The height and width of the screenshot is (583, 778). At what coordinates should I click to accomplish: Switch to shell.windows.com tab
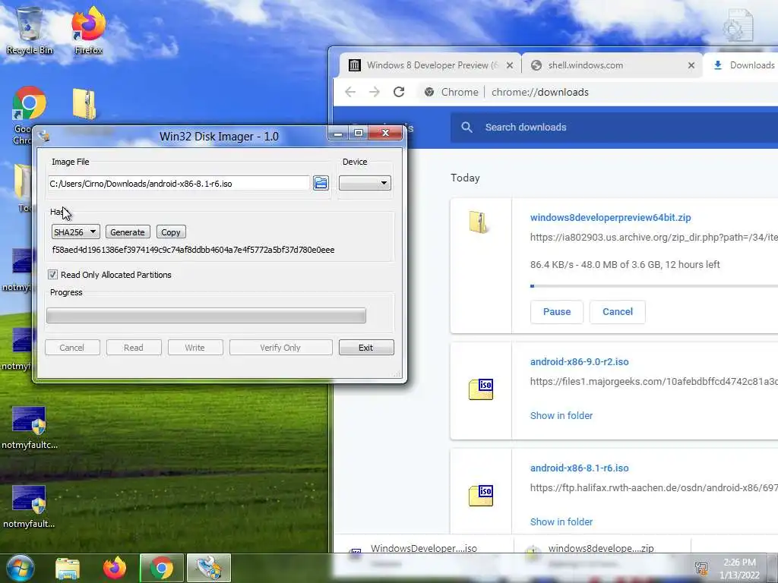coord(612,65)
